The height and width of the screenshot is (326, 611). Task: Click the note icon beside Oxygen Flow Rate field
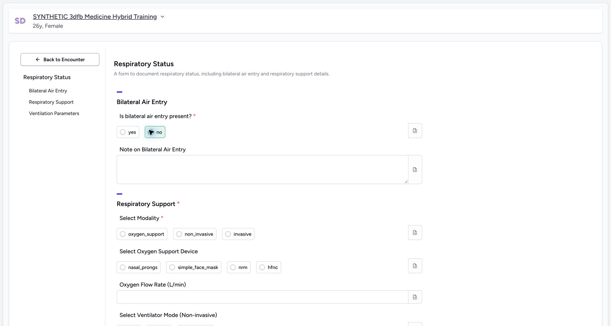415,297
